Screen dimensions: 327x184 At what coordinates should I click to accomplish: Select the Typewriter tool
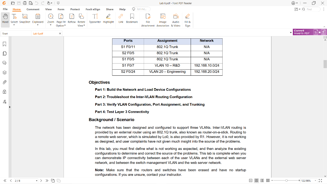click(x=95, y=19)
